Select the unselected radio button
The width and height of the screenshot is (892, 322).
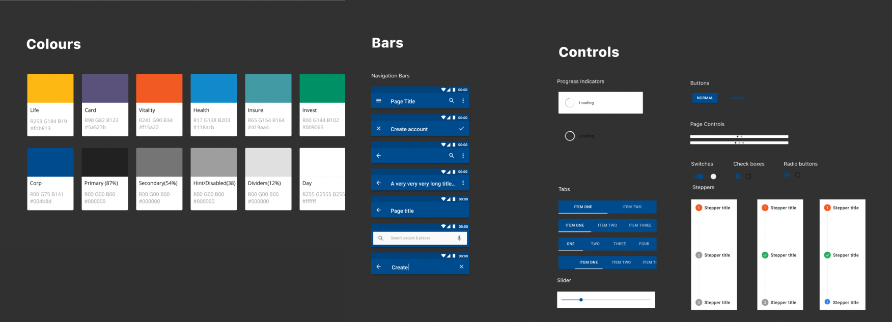[798, 175]
